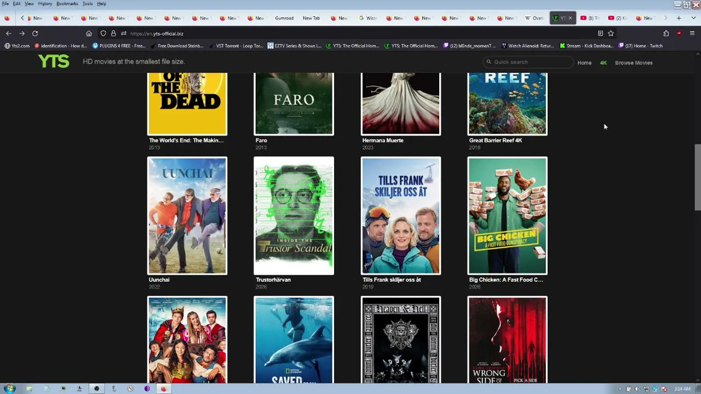Open the Big Chicken movie poster

click(x=507, y=216)
